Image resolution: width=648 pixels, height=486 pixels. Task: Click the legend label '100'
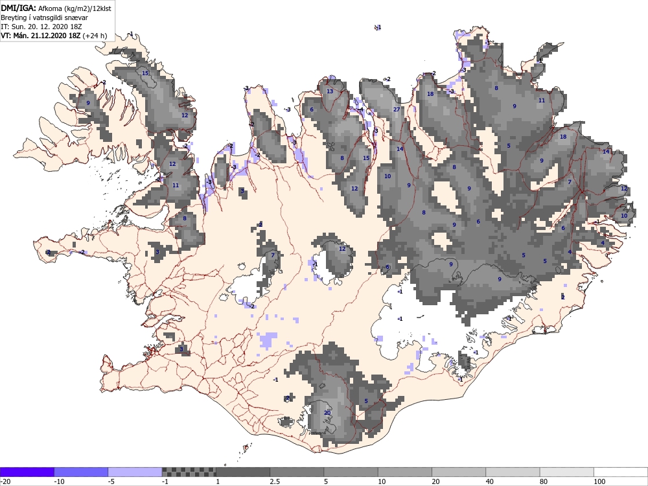point(599,481)
